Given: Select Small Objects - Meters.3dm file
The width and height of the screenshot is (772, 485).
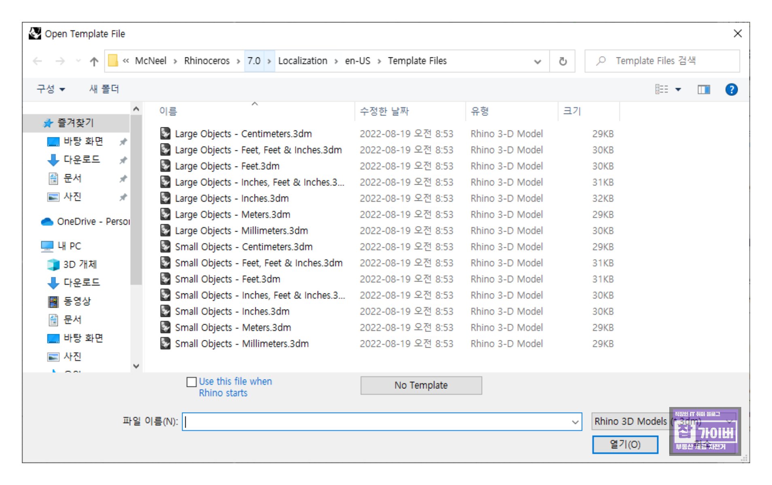Looking at the screenshot, I should pos(233,328).
